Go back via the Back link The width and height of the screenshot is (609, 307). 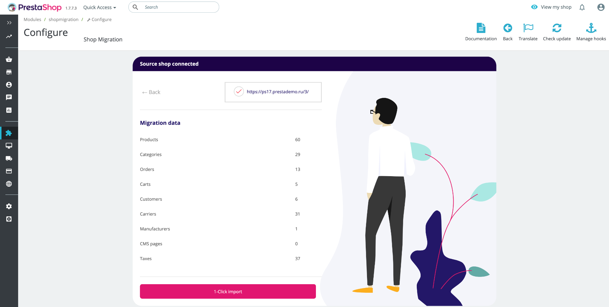click(151, 92)
